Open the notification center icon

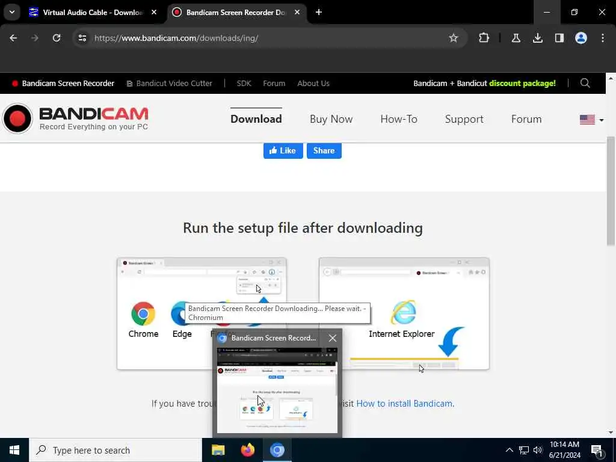click(x=597, y=450)
